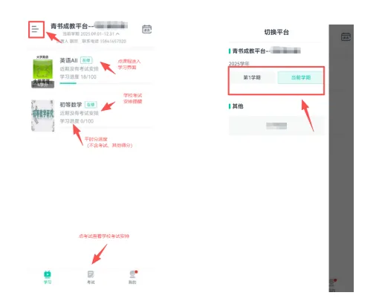Tap the 在修 tag next to 初等数学
The height and width of the screenshot is (307, 379).
[x=91, y=105]
